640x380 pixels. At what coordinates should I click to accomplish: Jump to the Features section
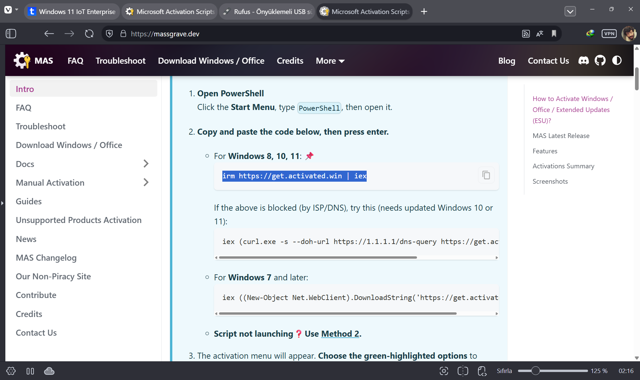point(545,151)
